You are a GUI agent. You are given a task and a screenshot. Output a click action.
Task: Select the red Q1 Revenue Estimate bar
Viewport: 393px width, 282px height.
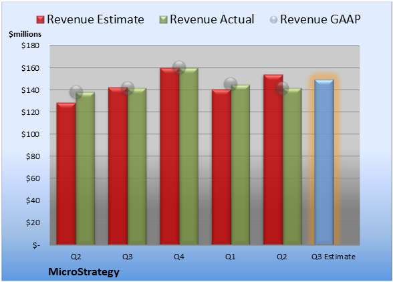point(221,167)
